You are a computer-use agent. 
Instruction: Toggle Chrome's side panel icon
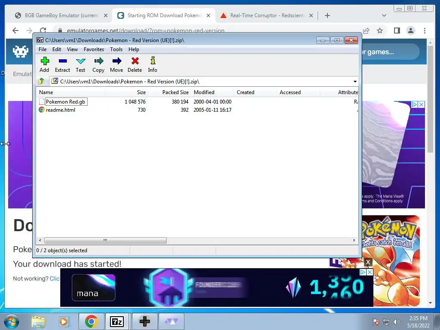coord(397,31)
